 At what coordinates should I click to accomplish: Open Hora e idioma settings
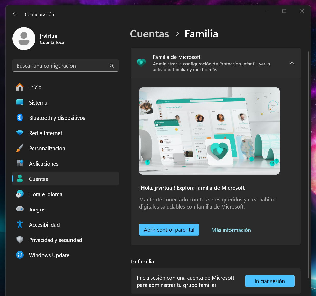coord(46,194)
